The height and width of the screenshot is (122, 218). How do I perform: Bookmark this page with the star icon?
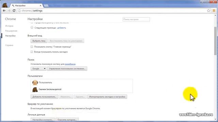208,11
